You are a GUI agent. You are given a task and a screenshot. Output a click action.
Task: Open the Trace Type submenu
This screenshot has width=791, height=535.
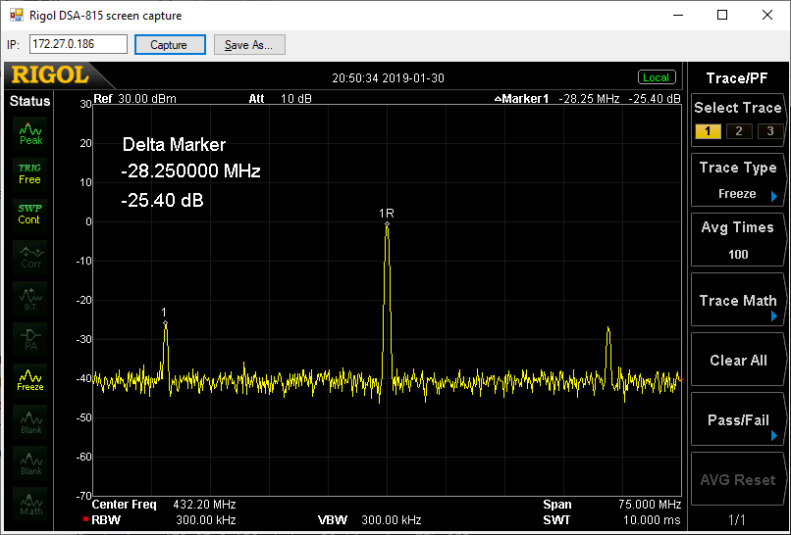click(x=738, y=180)
